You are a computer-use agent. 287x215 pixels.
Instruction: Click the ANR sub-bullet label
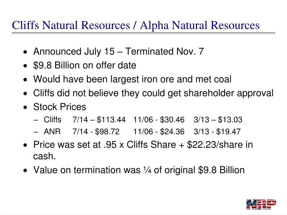[52, 132]
